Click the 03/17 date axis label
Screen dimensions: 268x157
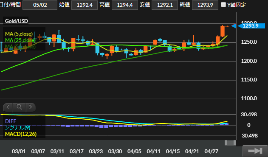pos(76,151)
